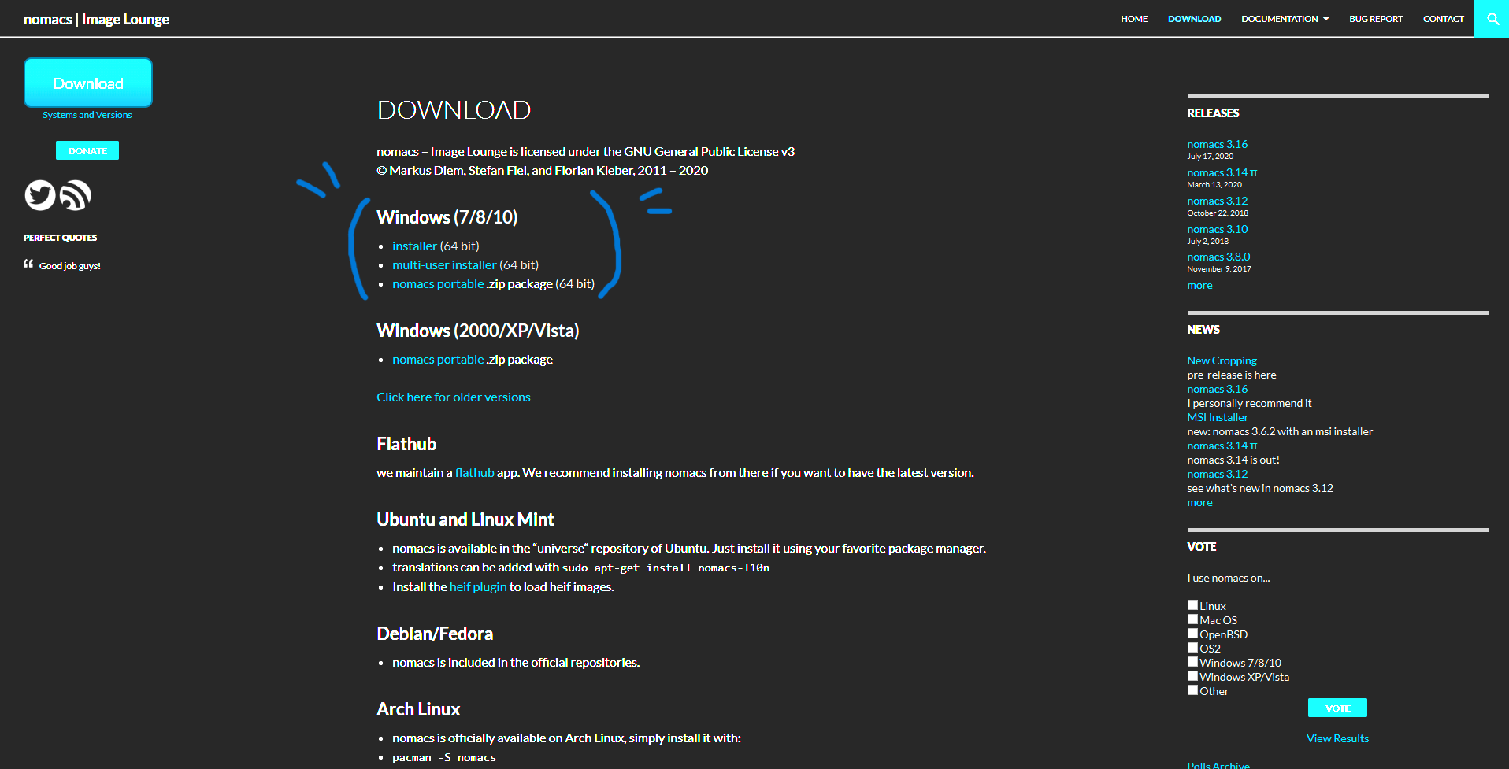The image size is (1509, 769).
Task: Open nomacs 3.14 dated March 13, 2020
Action: click(1222, 172)
